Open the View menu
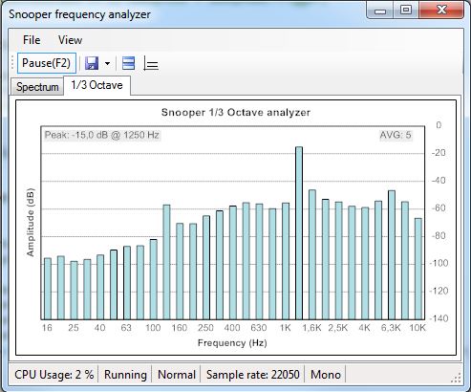 [x=70, y=40]
